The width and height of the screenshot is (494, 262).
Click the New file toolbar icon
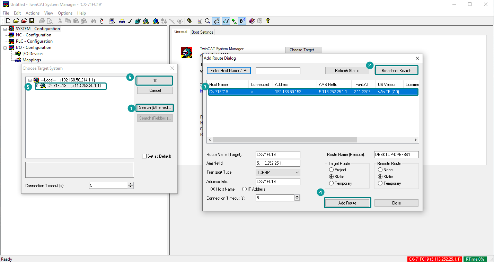(8, 21)
